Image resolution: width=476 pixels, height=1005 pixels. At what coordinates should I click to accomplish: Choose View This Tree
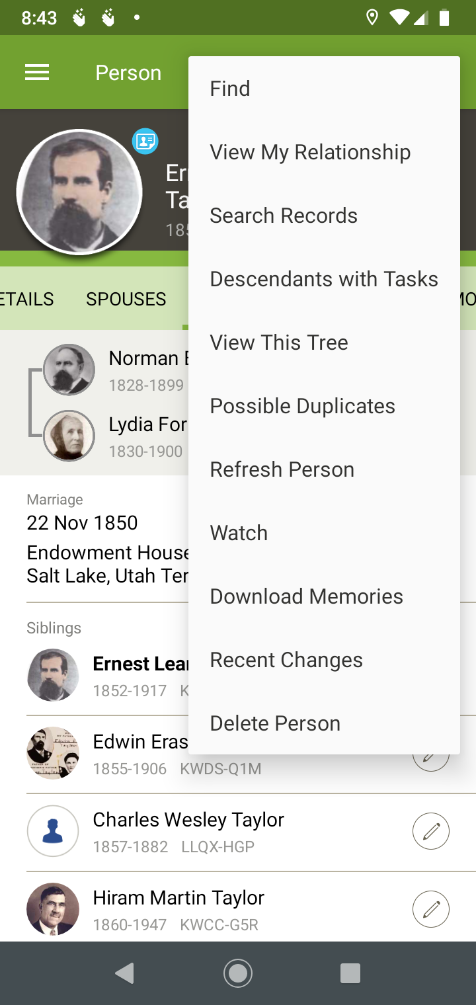point(279,342)
